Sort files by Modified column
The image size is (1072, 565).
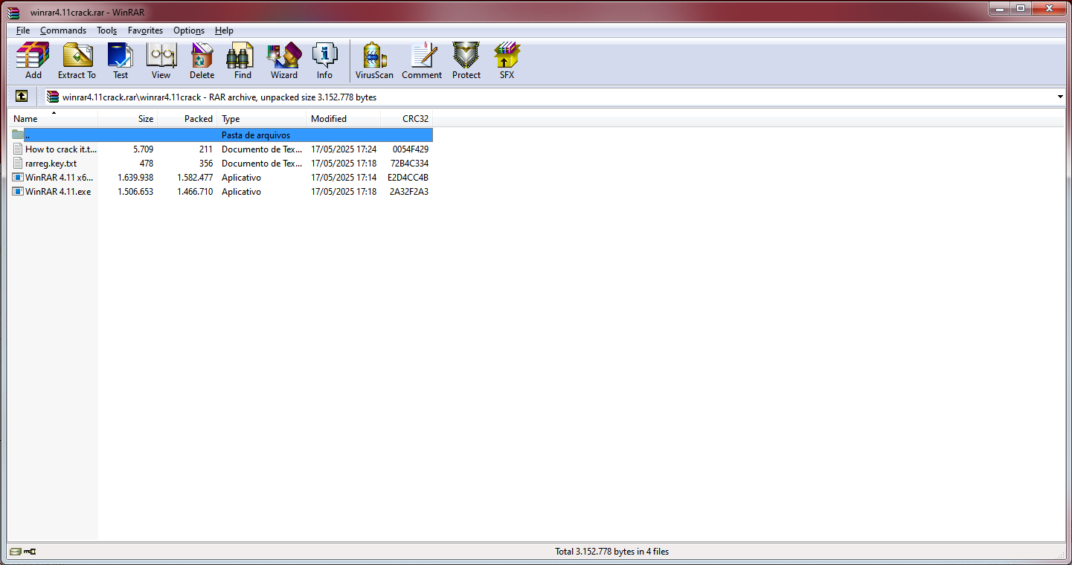(344, 118)
